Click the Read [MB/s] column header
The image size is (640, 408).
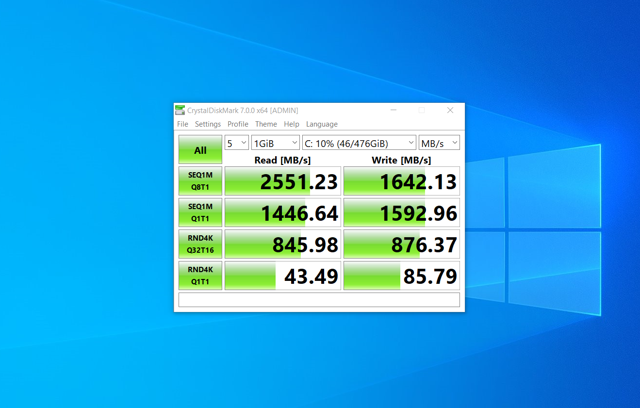[x=283, y=160]
